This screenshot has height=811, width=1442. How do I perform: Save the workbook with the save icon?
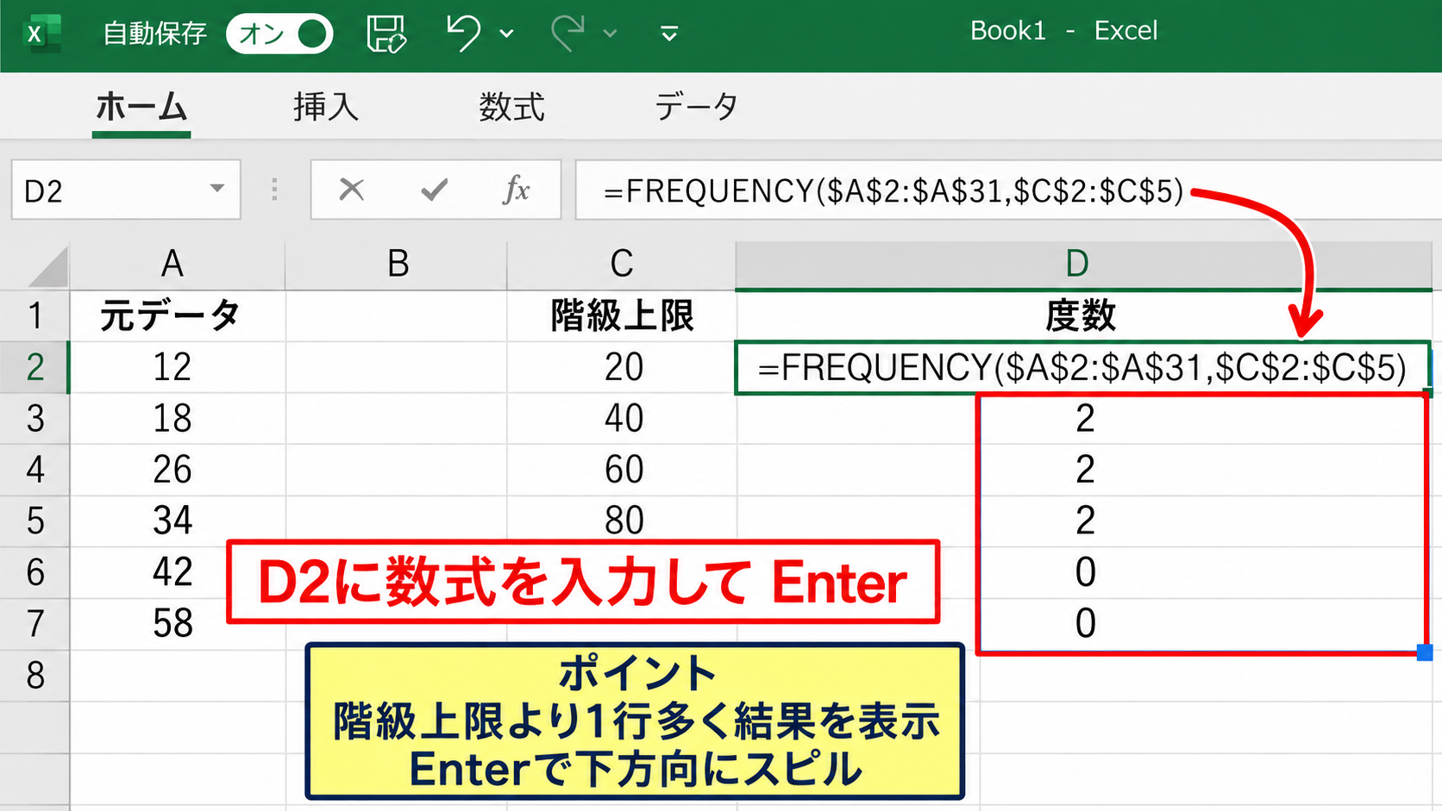coord(386,34)
